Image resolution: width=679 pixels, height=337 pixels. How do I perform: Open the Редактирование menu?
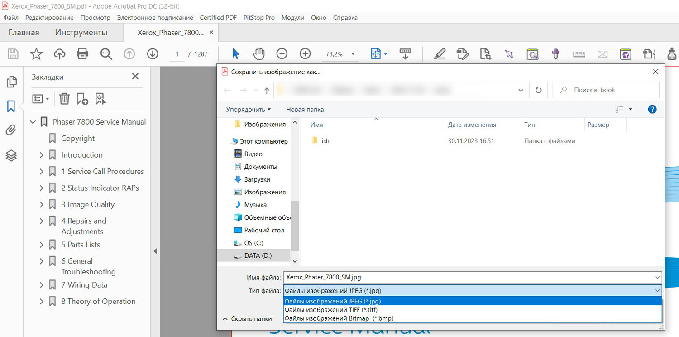pos(49,18)
